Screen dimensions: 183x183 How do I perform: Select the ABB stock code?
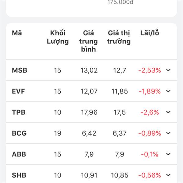click(x=19, y=154)
